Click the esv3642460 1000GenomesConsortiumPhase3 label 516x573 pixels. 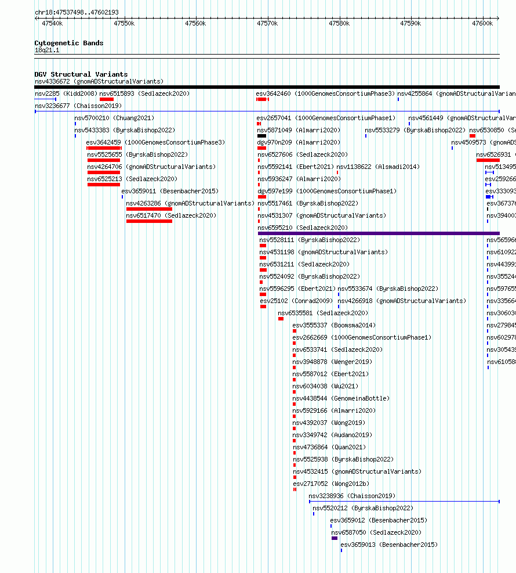click(325, 93)
